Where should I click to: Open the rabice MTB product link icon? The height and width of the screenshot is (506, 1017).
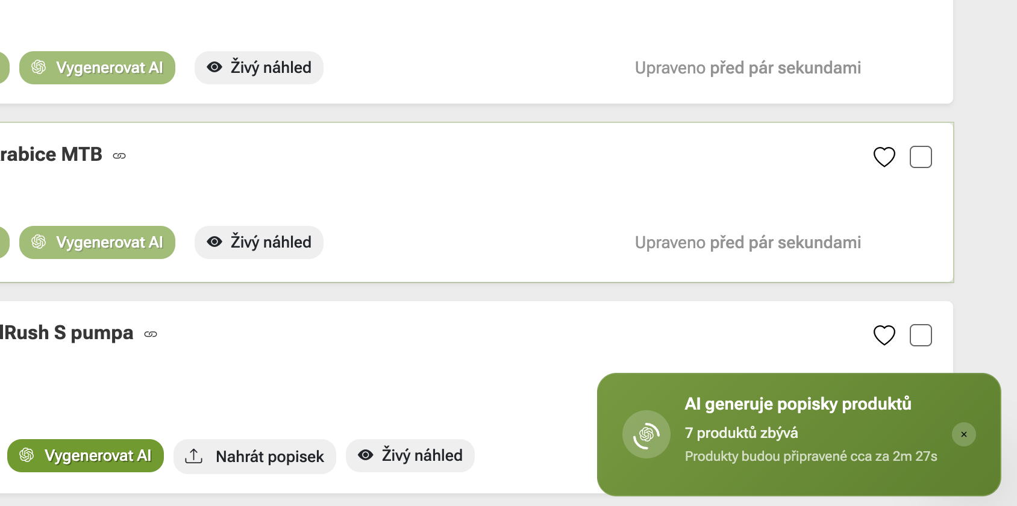[119, 156]
